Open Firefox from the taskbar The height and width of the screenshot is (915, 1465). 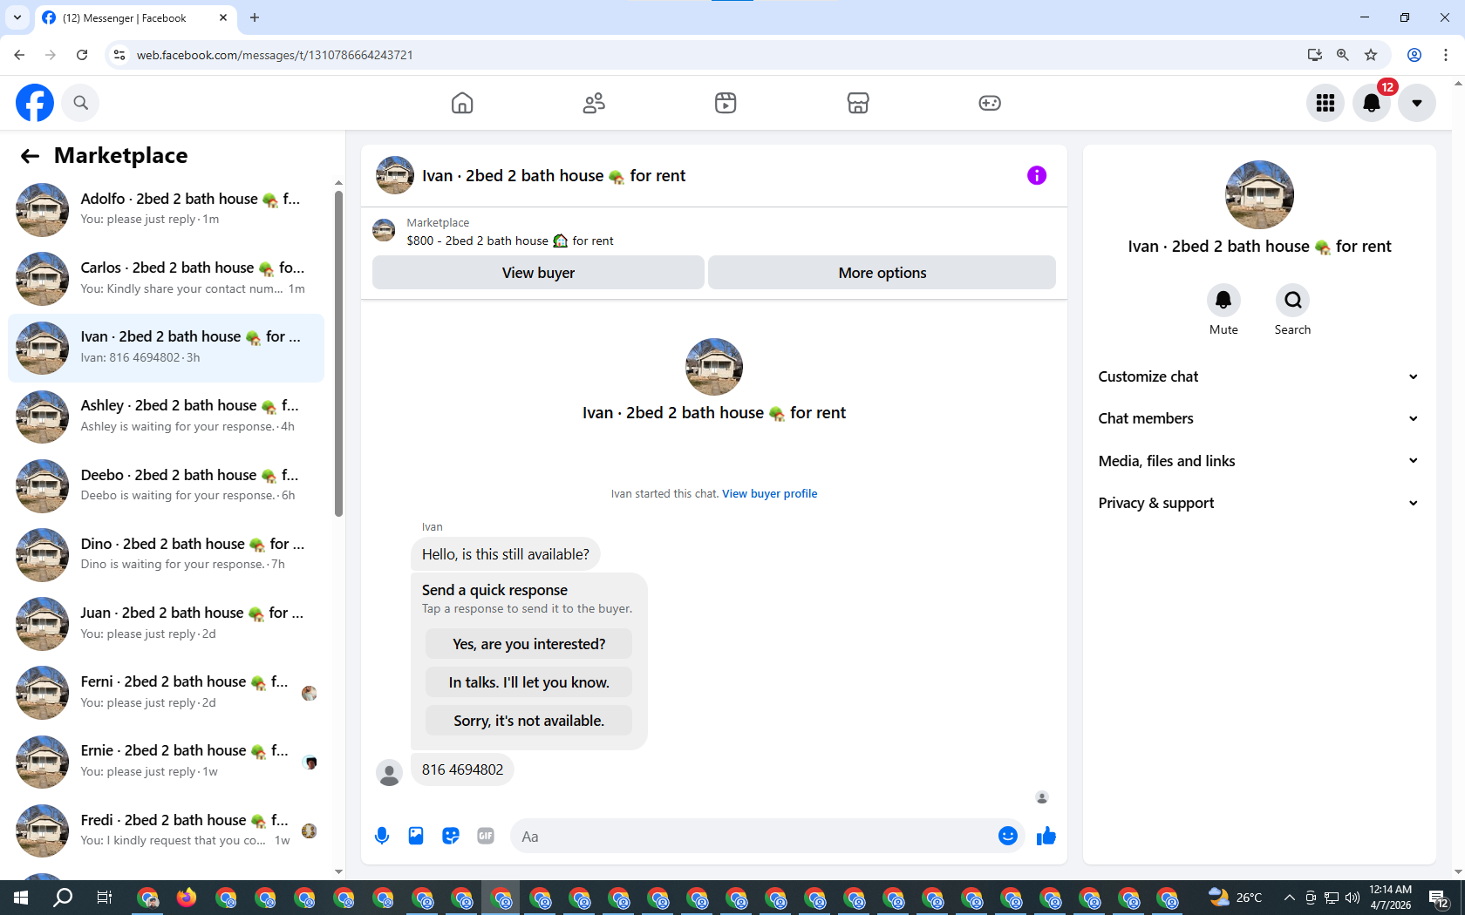187,898
